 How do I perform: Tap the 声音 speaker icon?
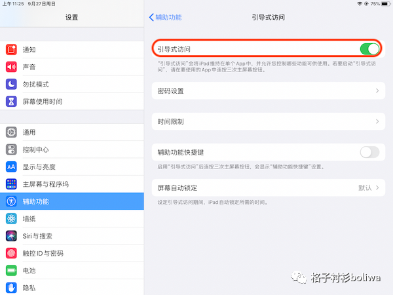pos(11,67)
